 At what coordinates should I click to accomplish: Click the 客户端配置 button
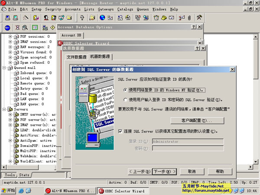pyautogui.click(x=197, y=120)
